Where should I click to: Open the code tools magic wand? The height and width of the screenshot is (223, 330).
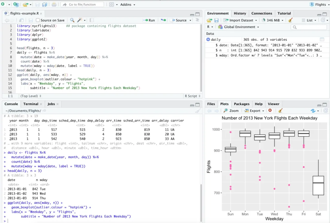click(80, 20)
